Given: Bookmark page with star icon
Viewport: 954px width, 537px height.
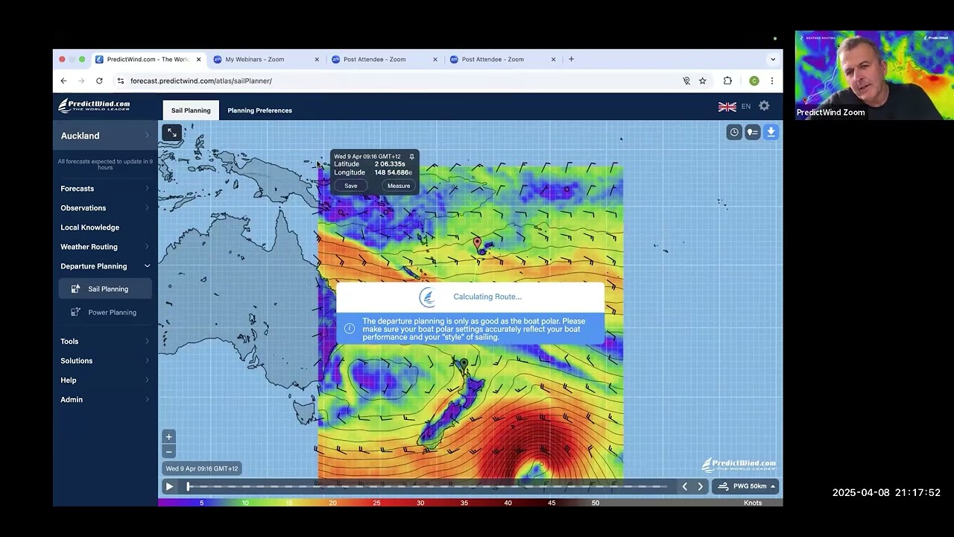Looking at the screenshot, I should point(702,81).
